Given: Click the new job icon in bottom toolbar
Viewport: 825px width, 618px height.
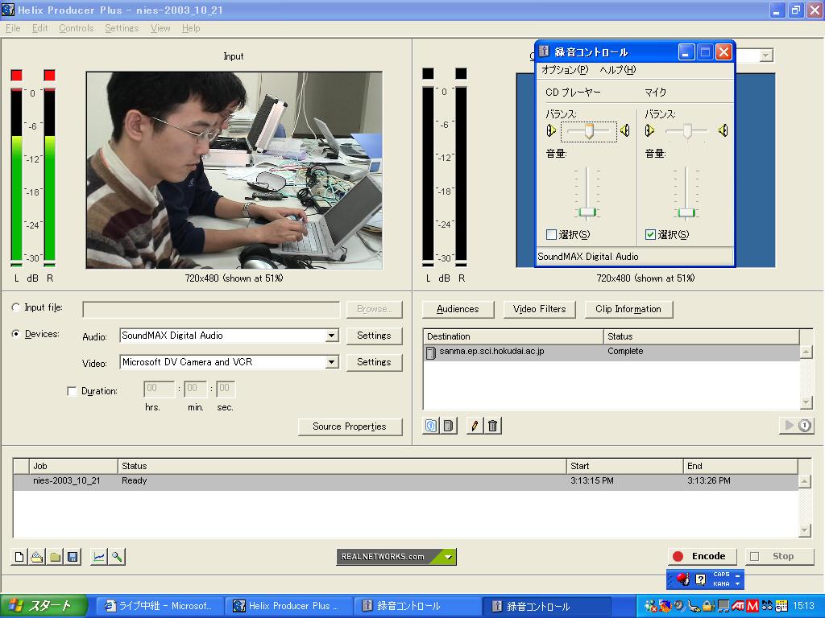Looking at the screenshot, I should [x=19, y=556].
